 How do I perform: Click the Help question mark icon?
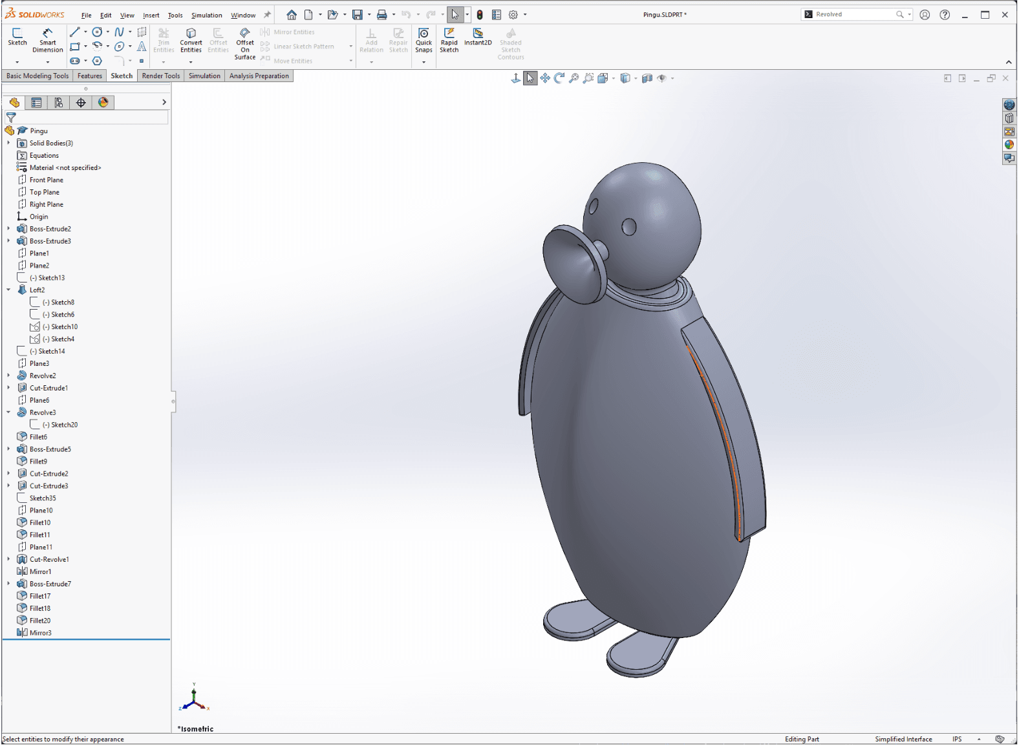tap(945, 15)
